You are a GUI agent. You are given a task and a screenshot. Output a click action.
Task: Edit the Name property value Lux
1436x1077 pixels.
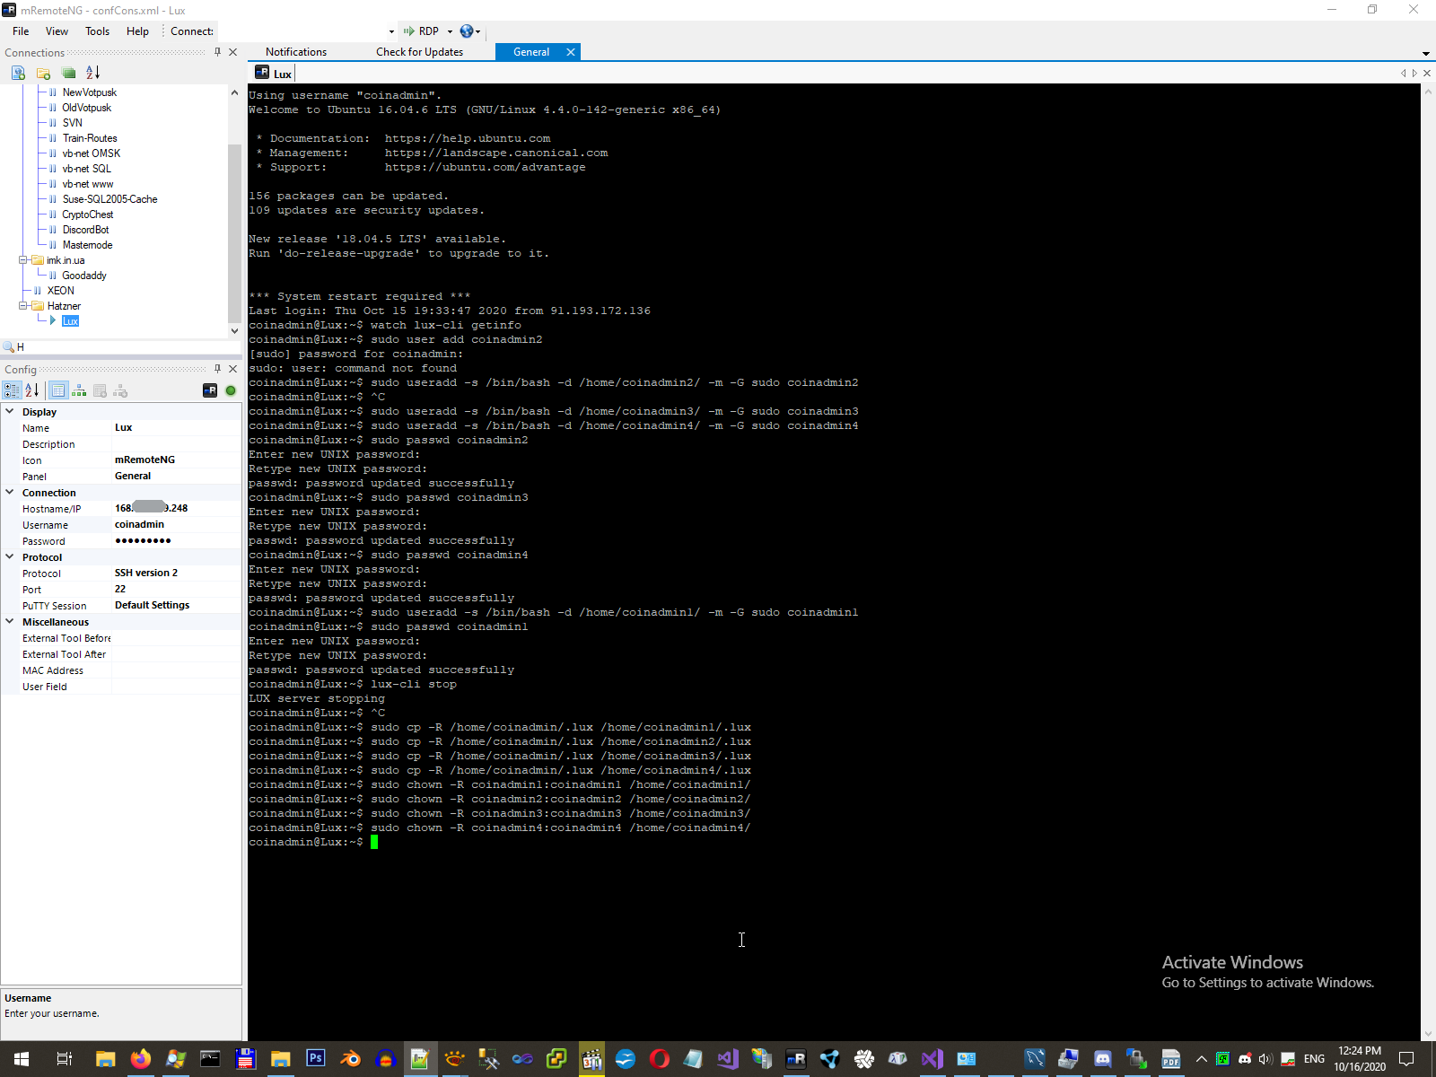(177, 427)
